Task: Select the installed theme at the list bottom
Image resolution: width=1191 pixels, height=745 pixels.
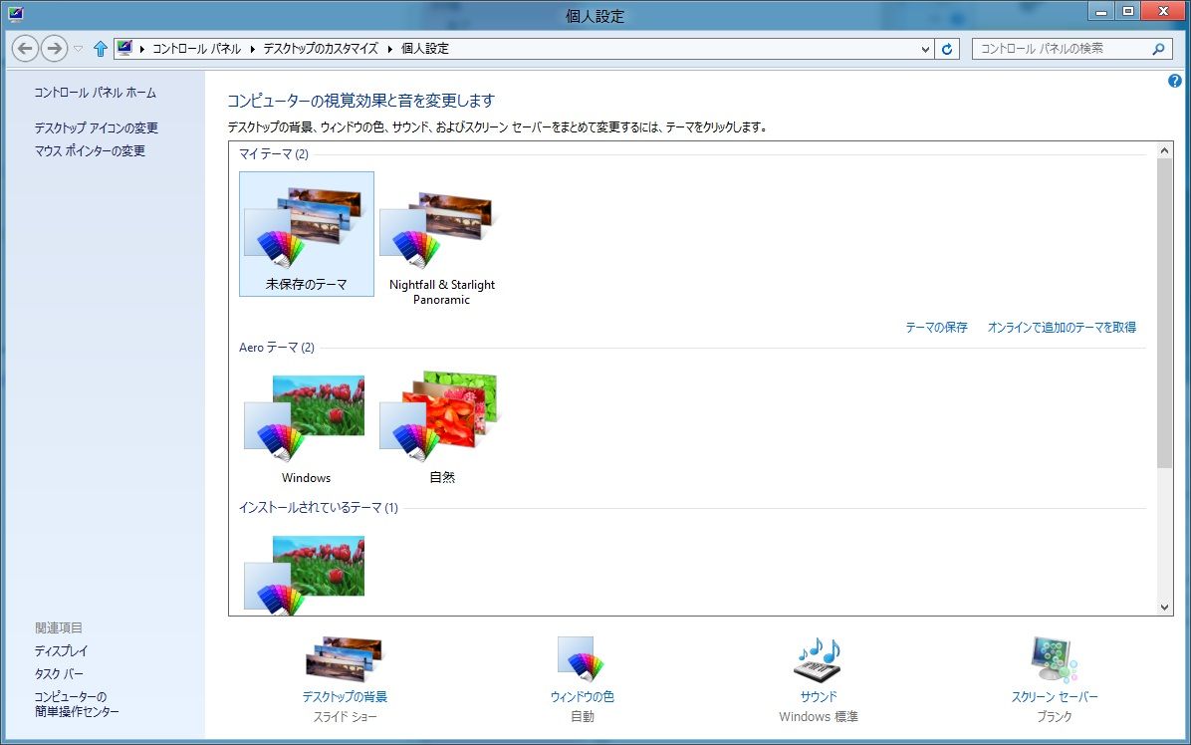Action: point(306,574)
